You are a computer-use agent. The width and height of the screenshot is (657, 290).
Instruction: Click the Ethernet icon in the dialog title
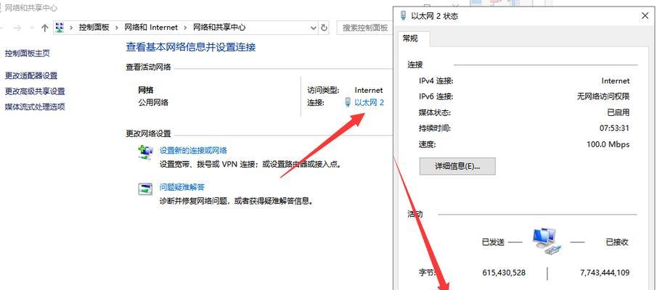(404, 16)
